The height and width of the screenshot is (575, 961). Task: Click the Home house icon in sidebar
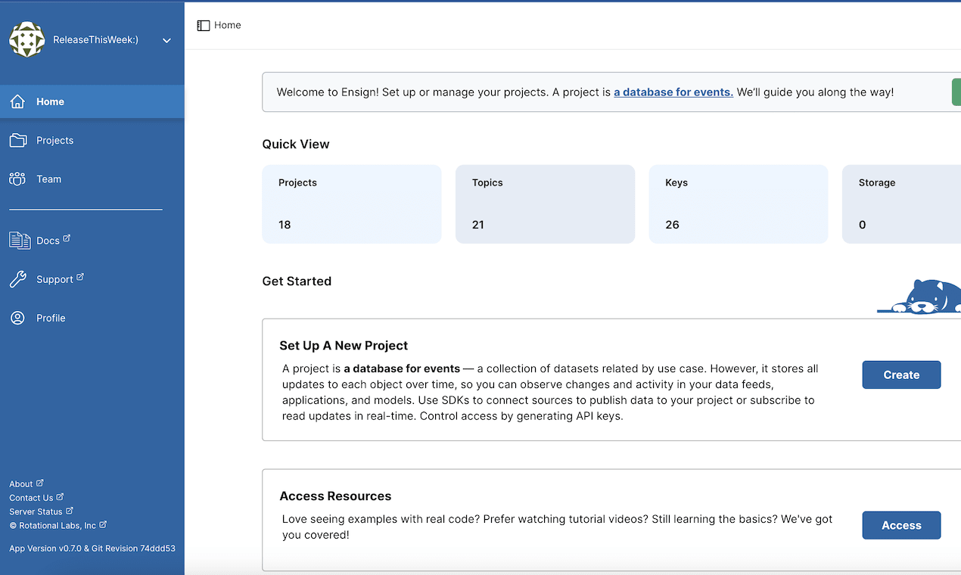[x=17, y=101]
